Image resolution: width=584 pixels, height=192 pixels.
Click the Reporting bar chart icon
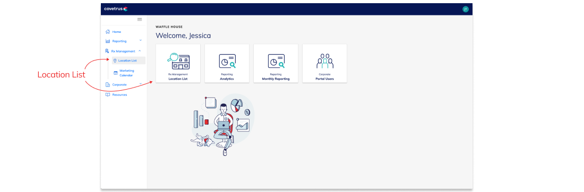coord(108,41)
